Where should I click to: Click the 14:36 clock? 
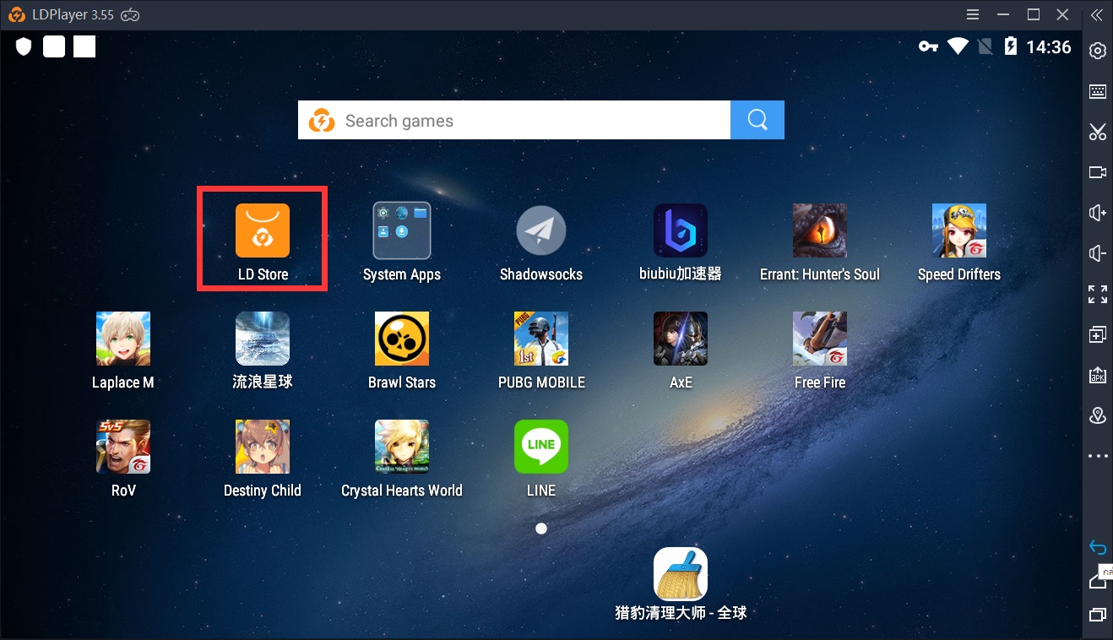click(1049, 47)
